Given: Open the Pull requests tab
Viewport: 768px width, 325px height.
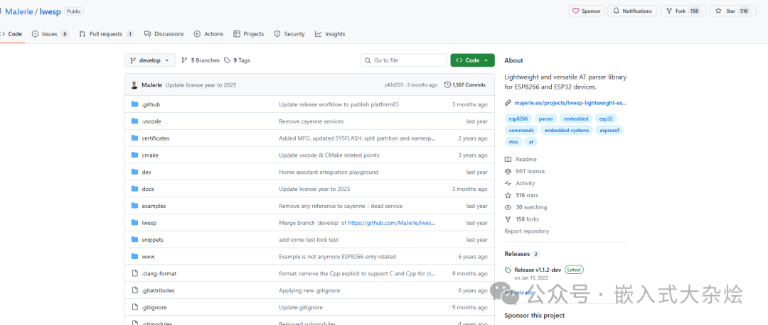Looking at the screenshot, I should pos(106,34).
